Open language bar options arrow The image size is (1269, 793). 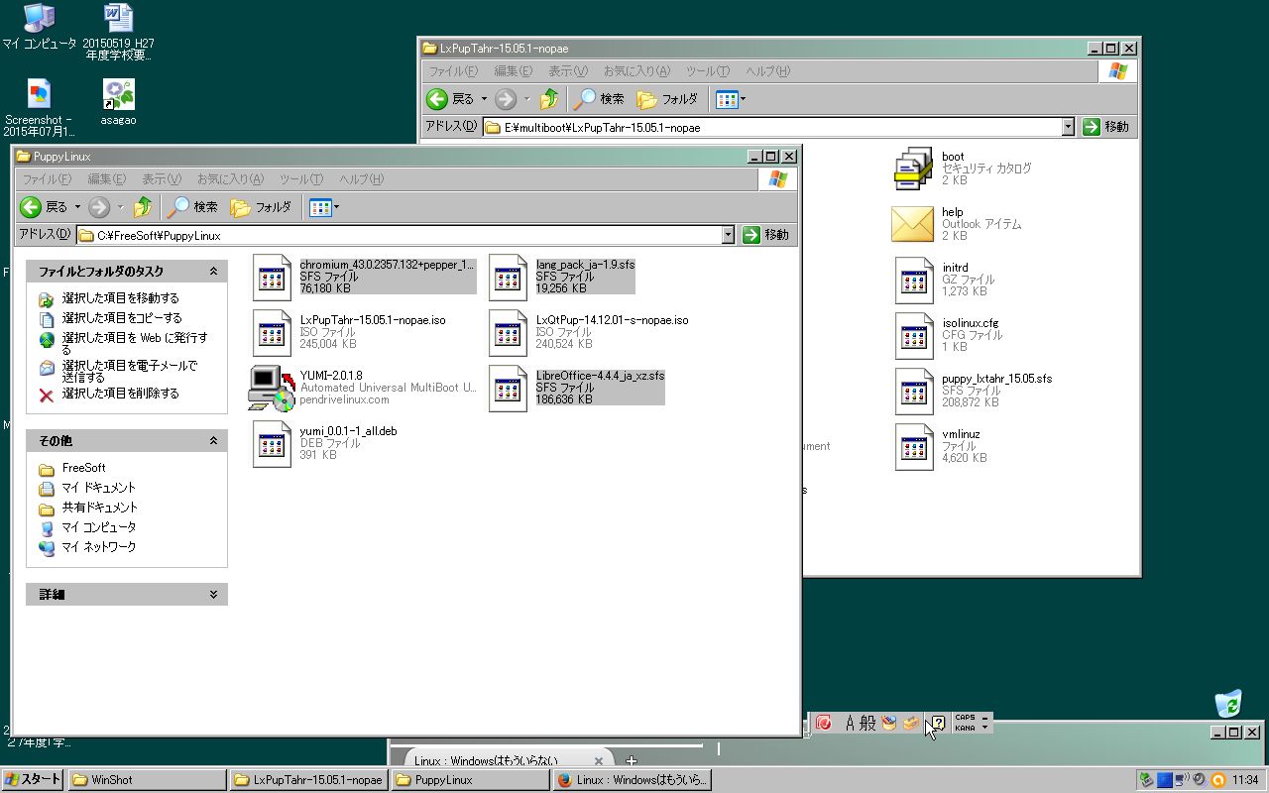984,728
